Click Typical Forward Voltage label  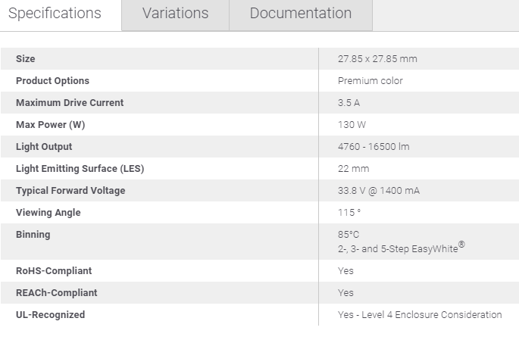click(70, 191)
